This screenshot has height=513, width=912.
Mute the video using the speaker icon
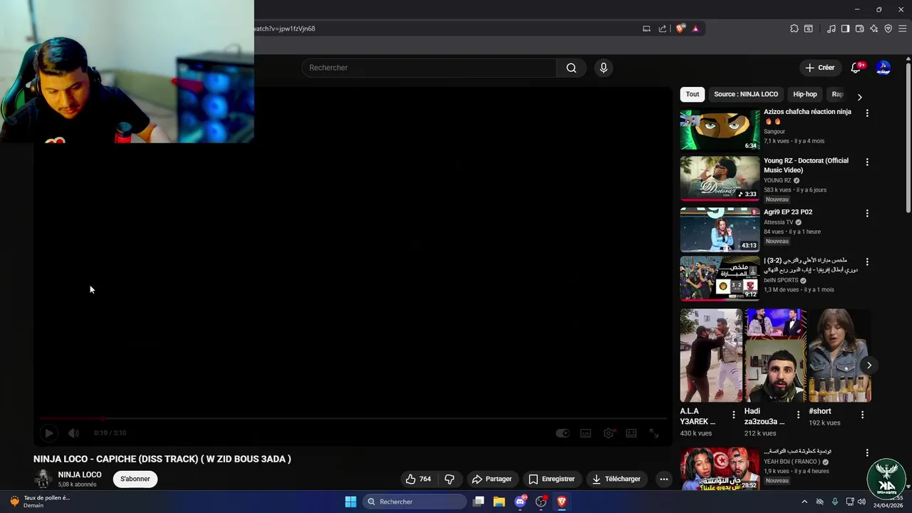click(x=73, y=432)
